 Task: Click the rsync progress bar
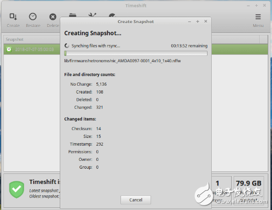click(x=136, y=53)
